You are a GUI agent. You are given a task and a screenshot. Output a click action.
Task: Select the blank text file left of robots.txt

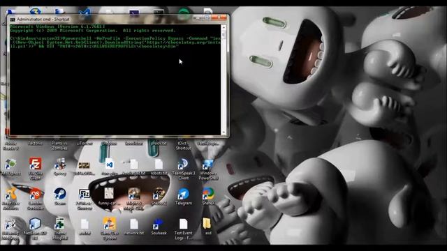pyautogui.click(x=134, y=164)
